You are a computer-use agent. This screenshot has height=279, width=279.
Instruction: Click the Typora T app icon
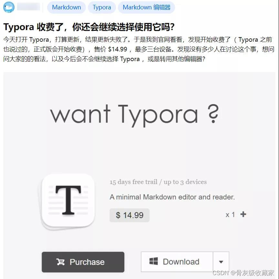pos(68,201)
